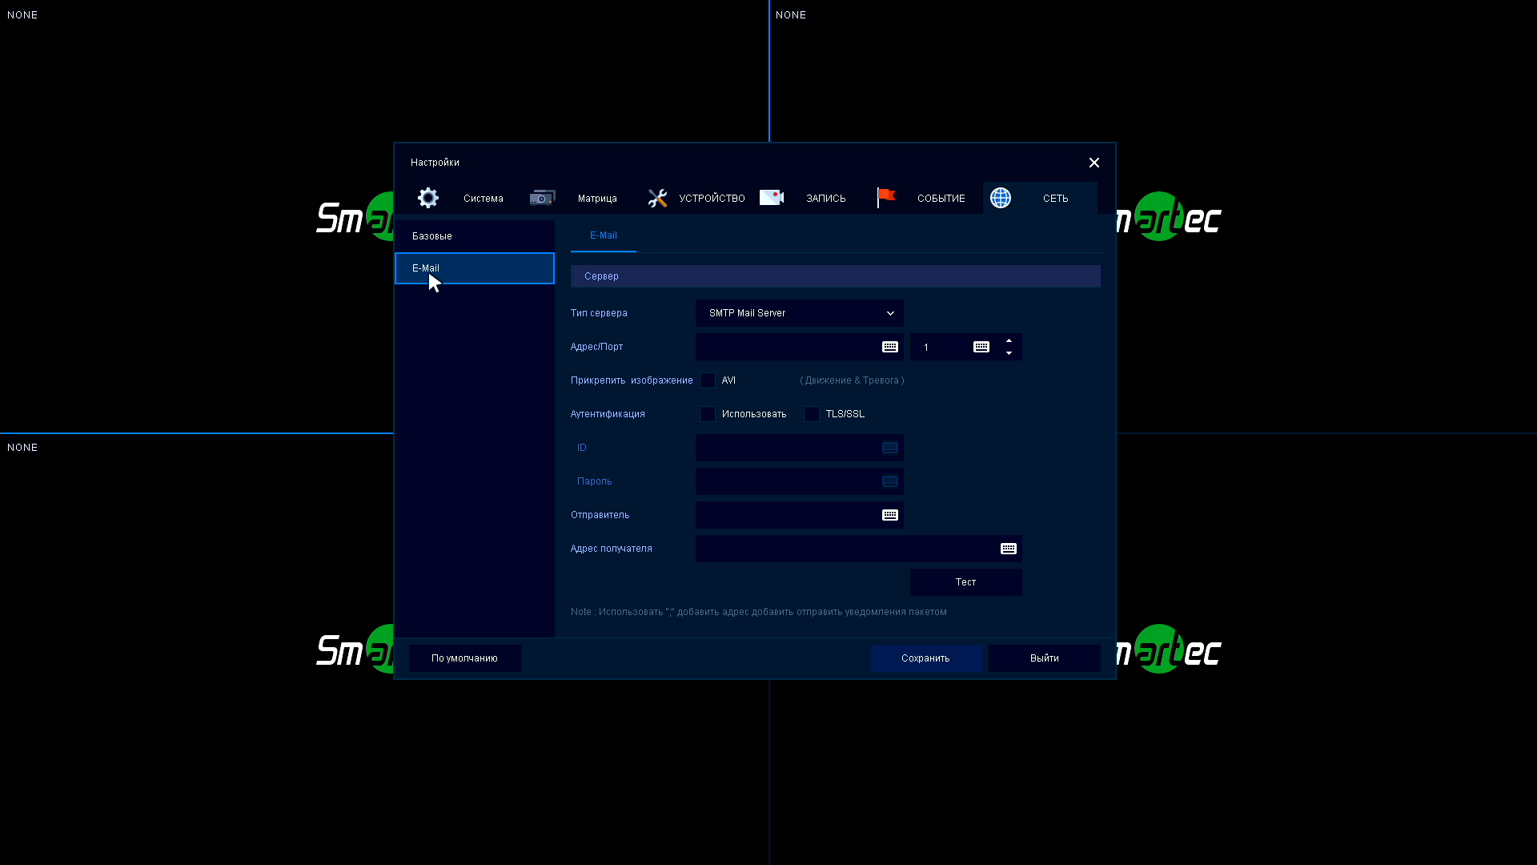
Task: Click the СОБЫТИЕ red flag icon
Action: point(886,197)
